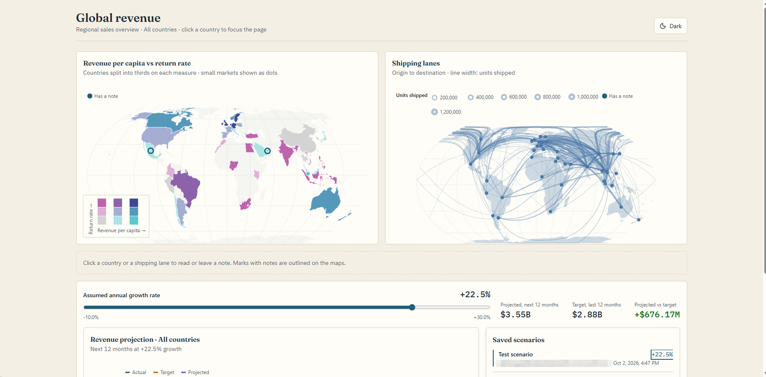766x377 pixels.
Task: Open the Test scenario saved entry
Action: pyautogui.click(x=583, y=358)
